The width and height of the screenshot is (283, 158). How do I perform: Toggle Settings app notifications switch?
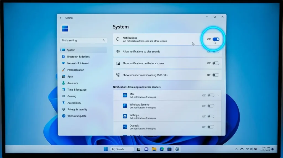[211, 116]
